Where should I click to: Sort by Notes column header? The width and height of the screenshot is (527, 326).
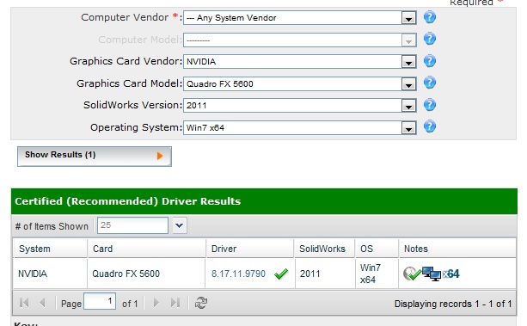(457, 249)
